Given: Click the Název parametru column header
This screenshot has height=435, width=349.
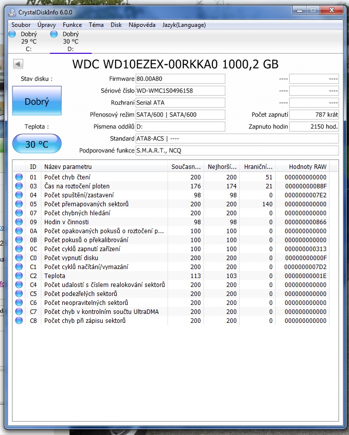Looking at the screenshot, I should (104, 167).
